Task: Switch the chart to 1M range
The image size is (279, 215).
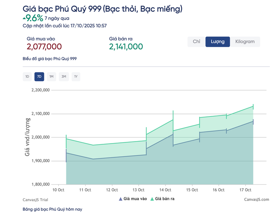Action: click(x=51, y=76)
